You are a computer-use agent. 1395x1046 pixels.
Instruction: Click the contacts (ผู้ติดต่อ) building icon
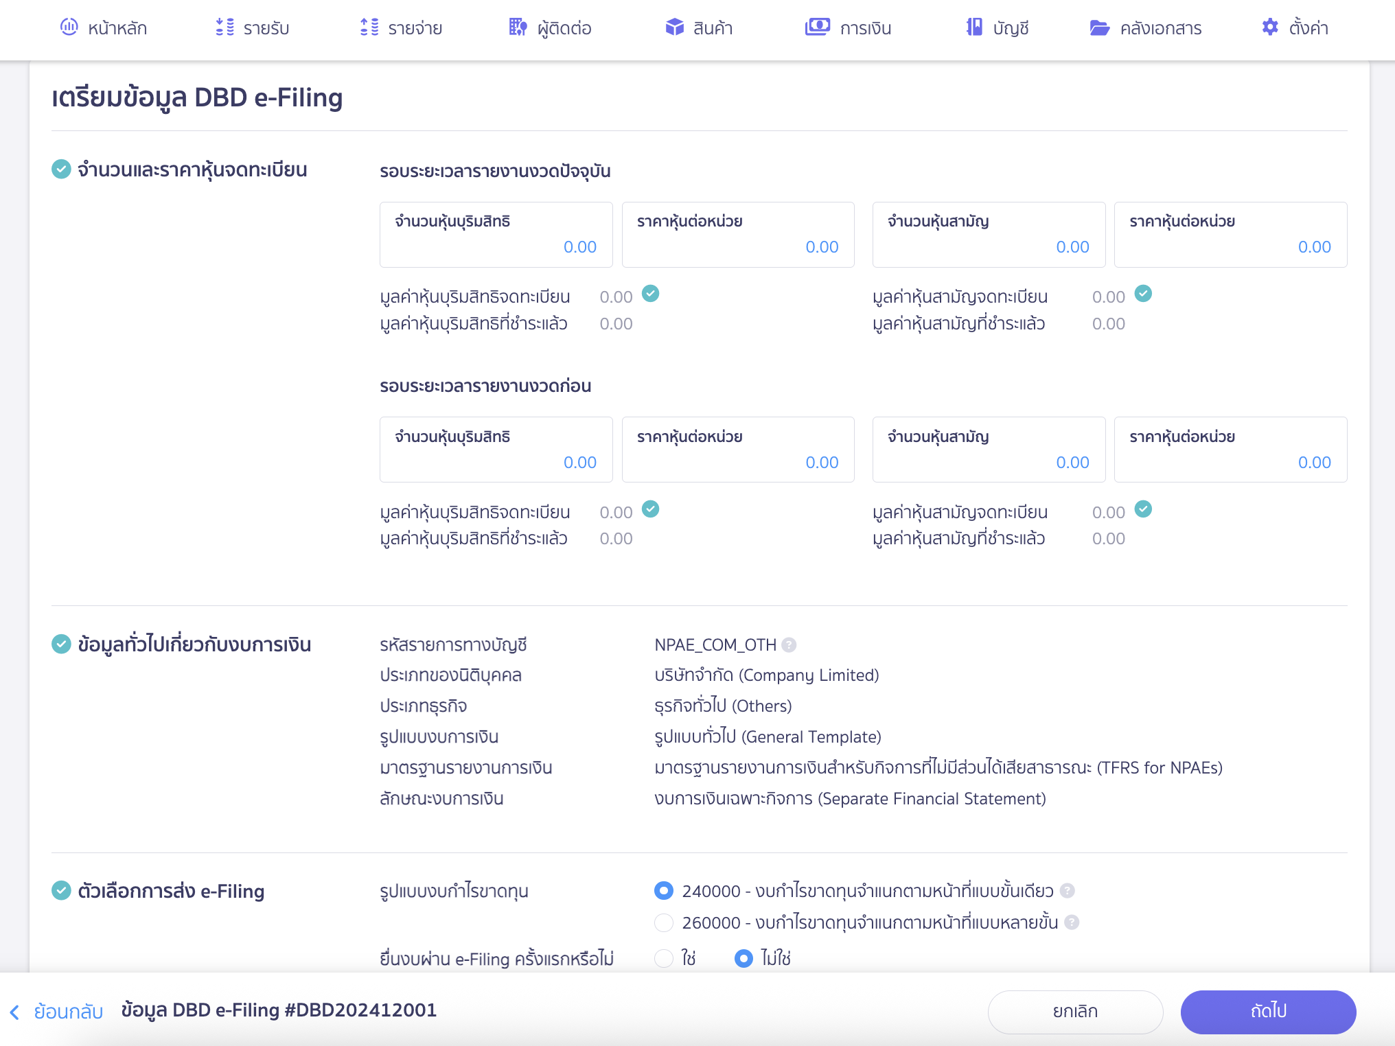[x=518, y=27]
